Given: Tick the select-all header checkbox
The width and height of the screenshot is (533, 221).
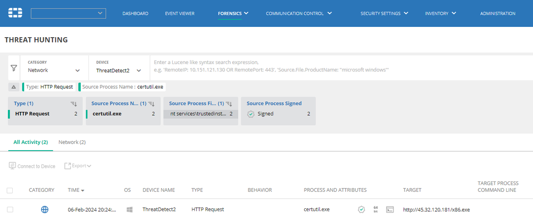Looking at the screenshot, I should [x=10, y=190].
